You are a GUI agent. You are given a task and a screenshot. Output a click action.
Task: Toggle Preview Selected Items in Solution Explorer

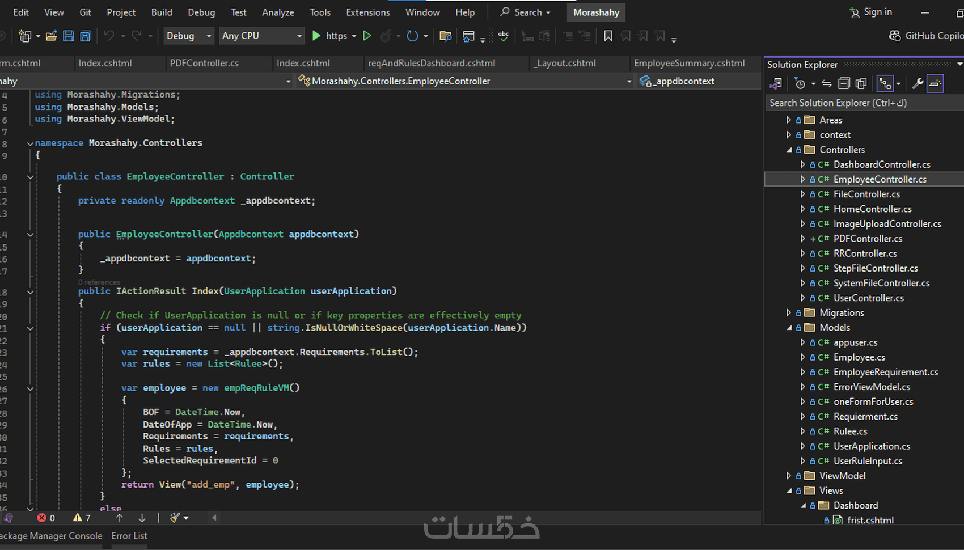[935, 84]
